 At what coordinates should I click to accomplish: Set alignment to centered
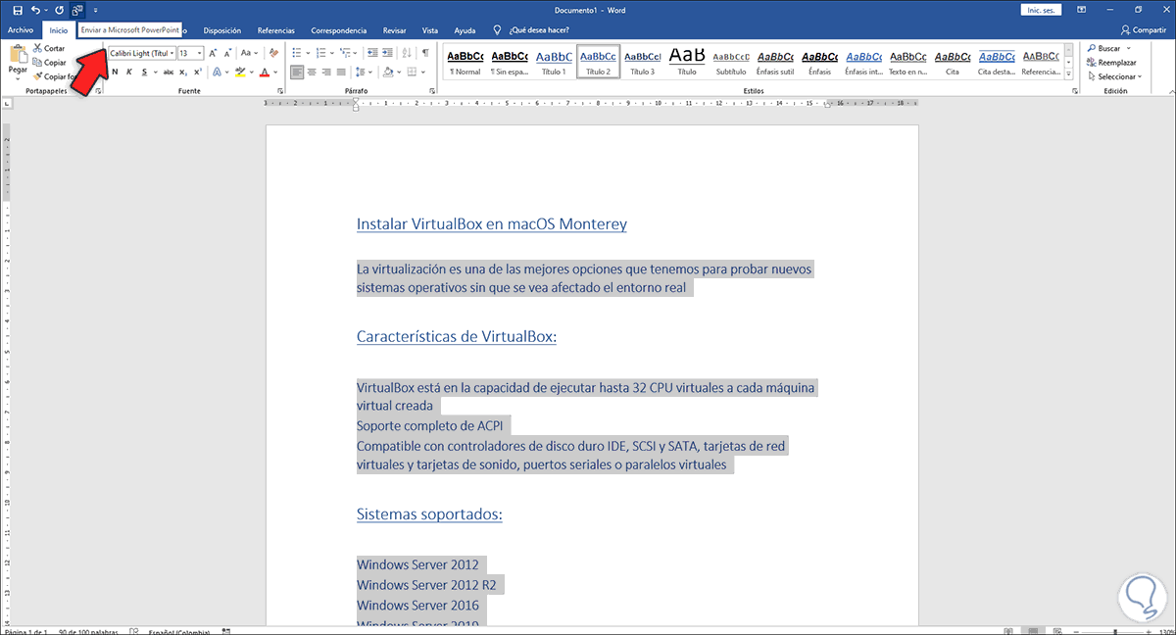coord(312,72)
